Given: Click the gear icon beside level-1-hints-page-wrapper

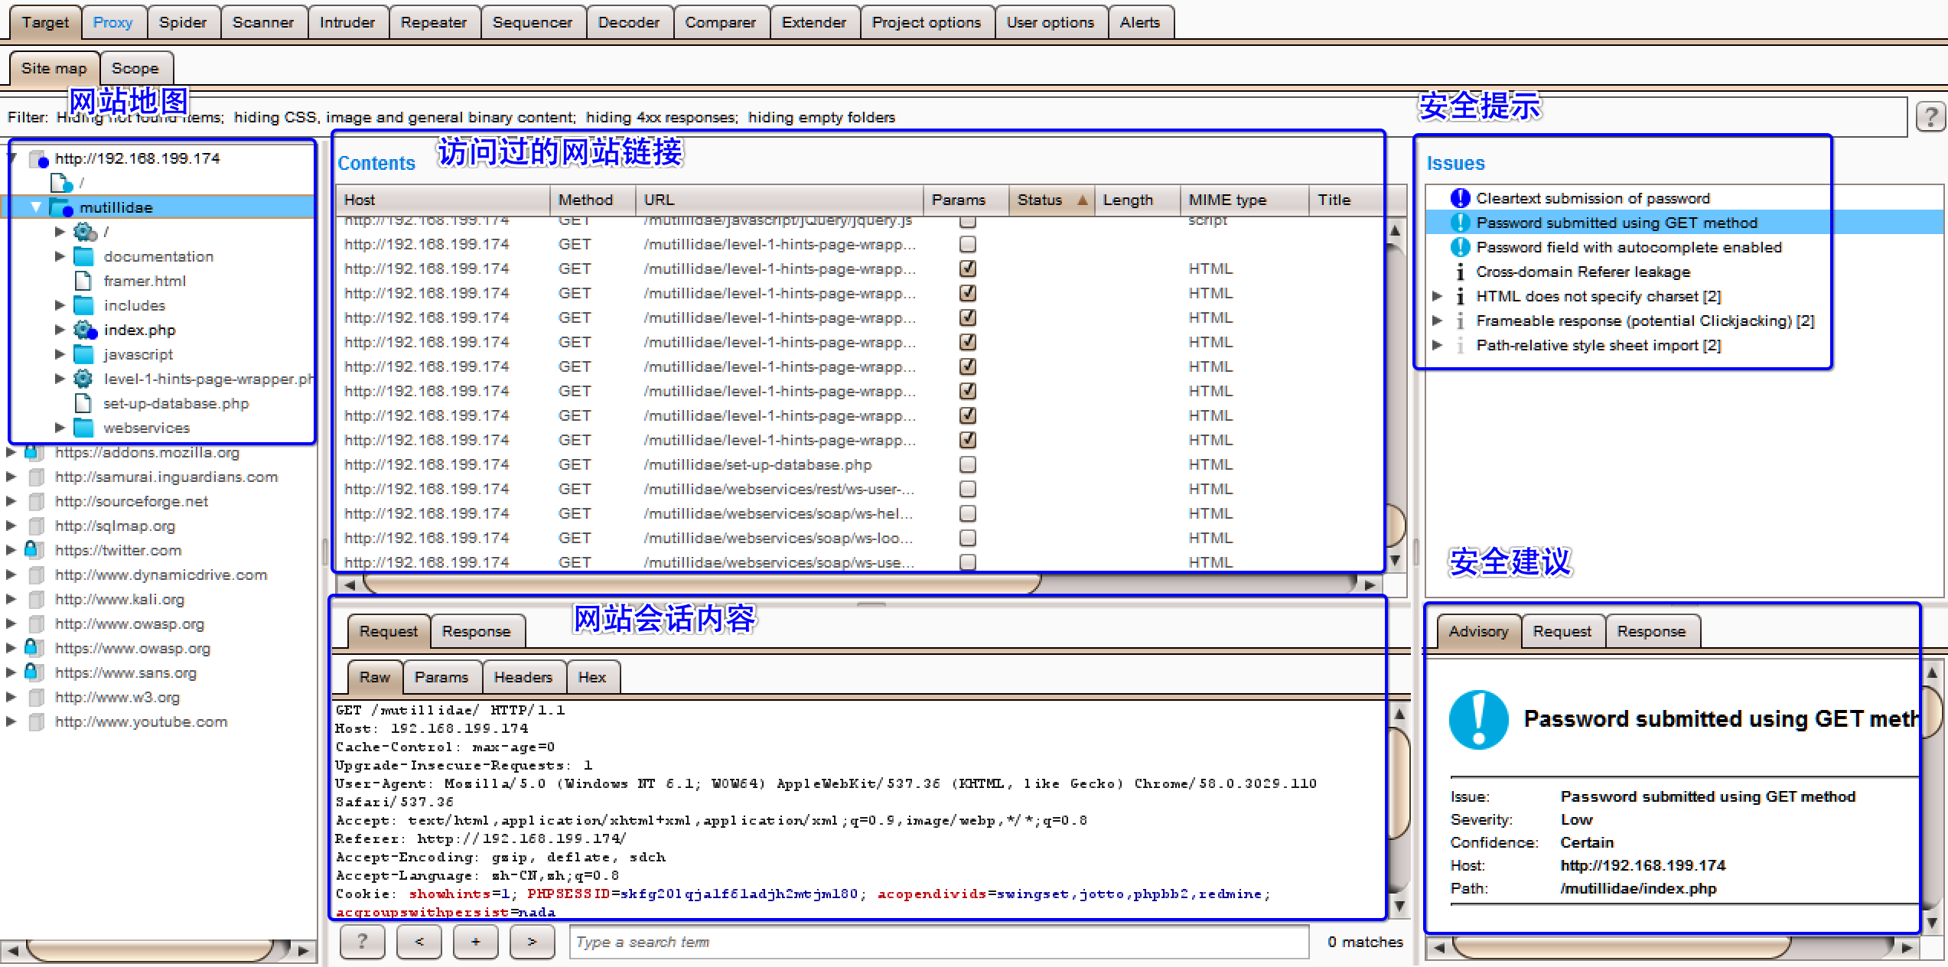Looking at the screenshot, I should [83, 379].
